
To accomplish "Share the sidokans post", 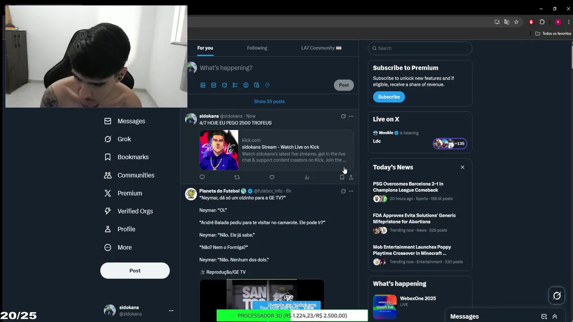I will pos(351,177).
